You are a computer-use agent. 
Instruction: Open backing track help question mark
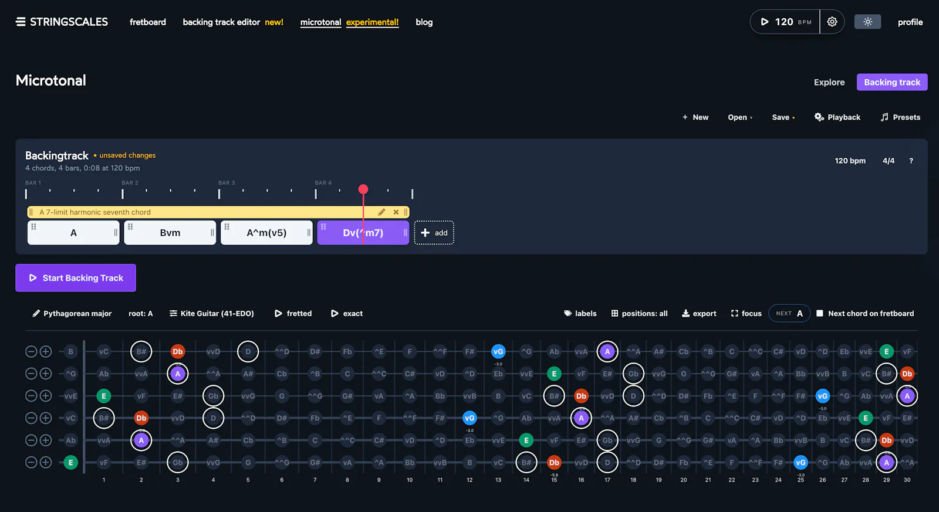pos(911,161)
